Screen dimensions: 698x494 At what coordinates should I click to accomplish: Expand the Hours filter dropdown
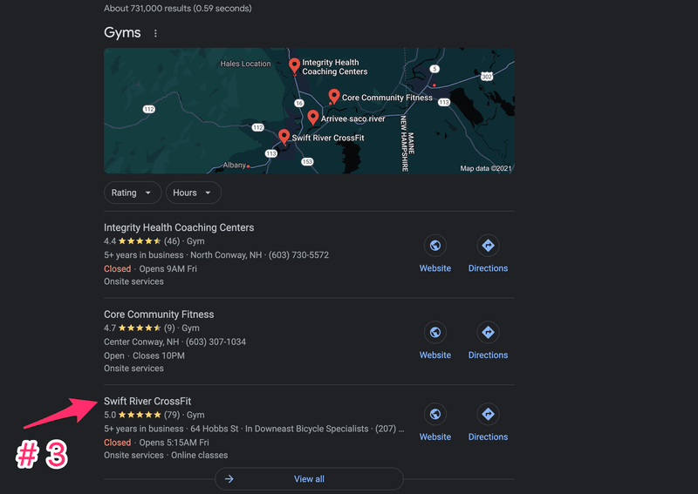(193, 193)
